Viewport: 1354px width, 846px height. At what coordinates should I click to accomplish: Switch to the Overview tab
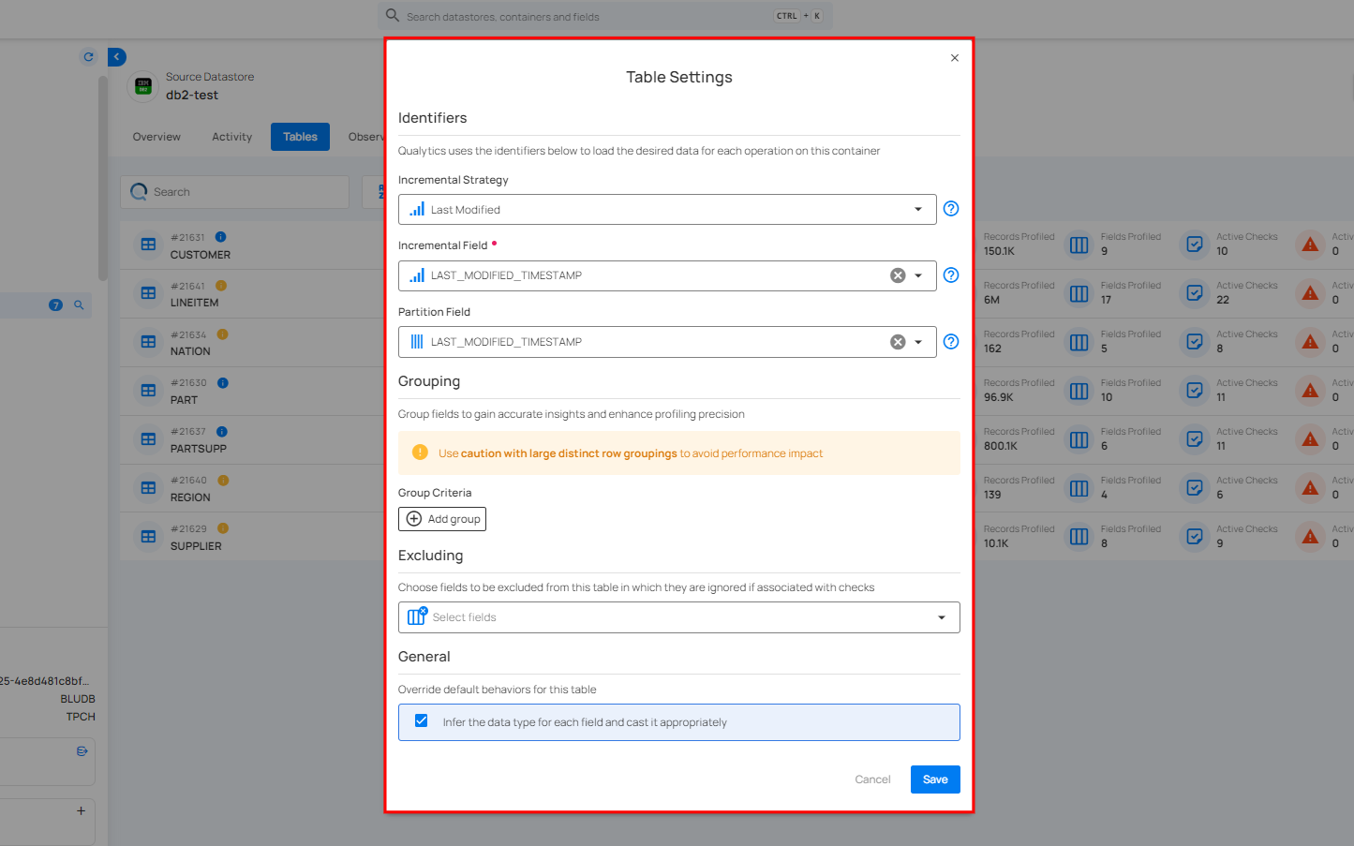(x=156, y=137)
